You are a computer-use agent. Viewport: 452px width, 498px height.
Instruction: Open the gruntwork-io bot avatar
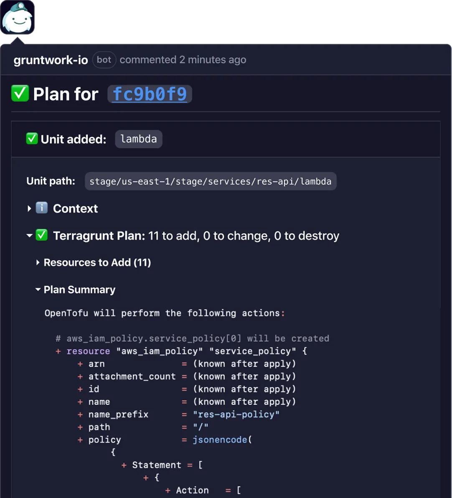pos(17,17)
